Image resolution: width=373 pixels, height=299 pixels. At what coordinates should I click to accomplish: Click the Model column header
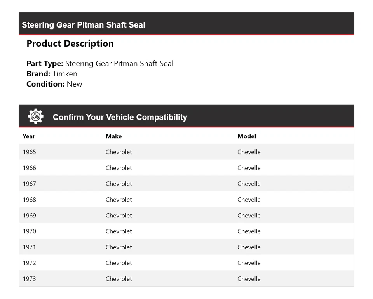tap(247, 136)
